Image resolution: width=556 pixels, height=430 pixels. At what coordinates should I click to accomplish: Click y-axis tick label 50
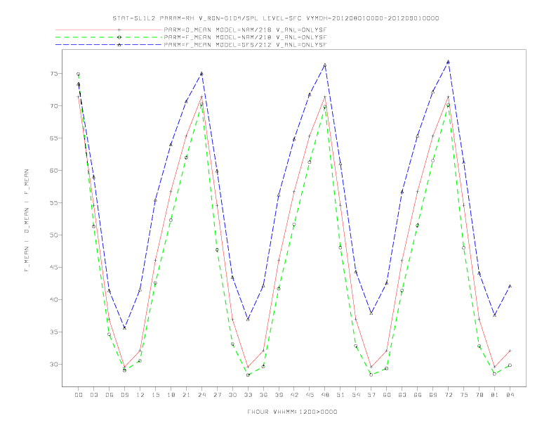pyautogui.click(x=54, y=235)
